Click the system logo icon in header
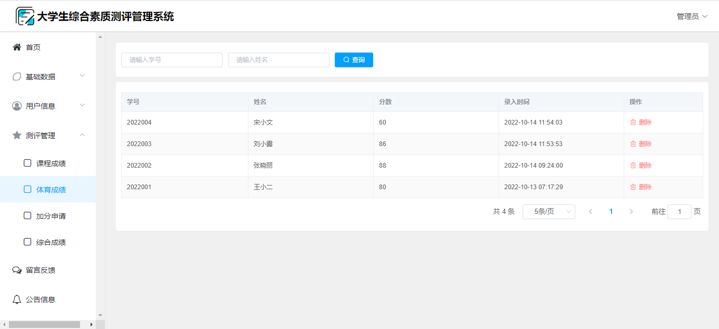This screenshot has height=329, width=719. click(25, 16)
